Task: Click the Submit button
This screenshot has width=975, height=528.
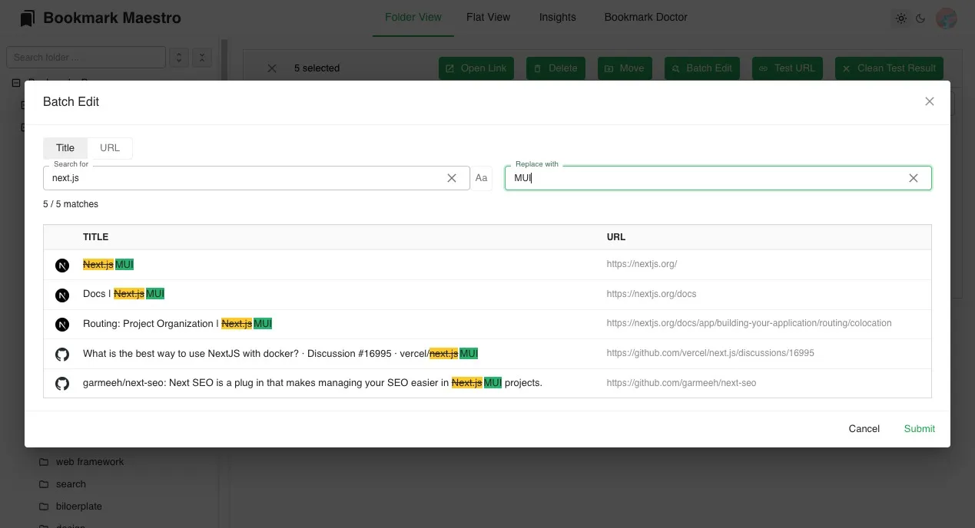Action: pos(919,429)
